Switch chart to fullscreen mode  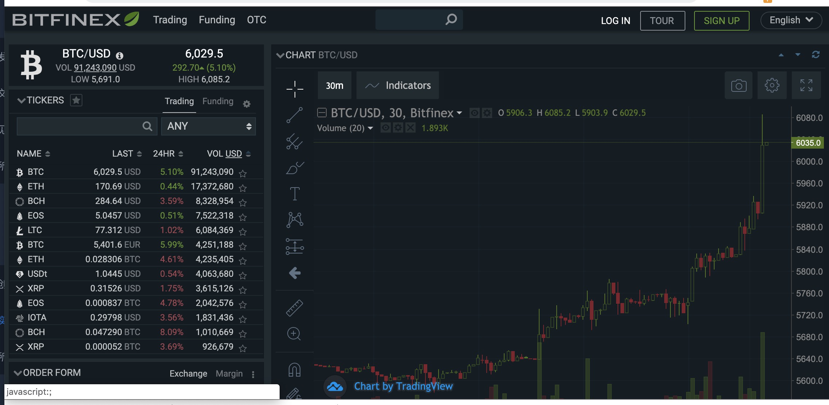[806, 86]
